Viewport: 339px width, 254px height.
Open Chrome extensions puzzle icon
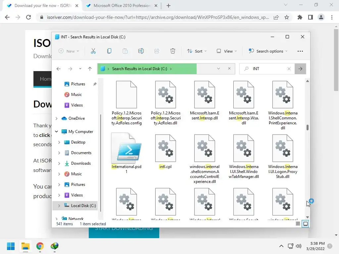click(300, 17)
